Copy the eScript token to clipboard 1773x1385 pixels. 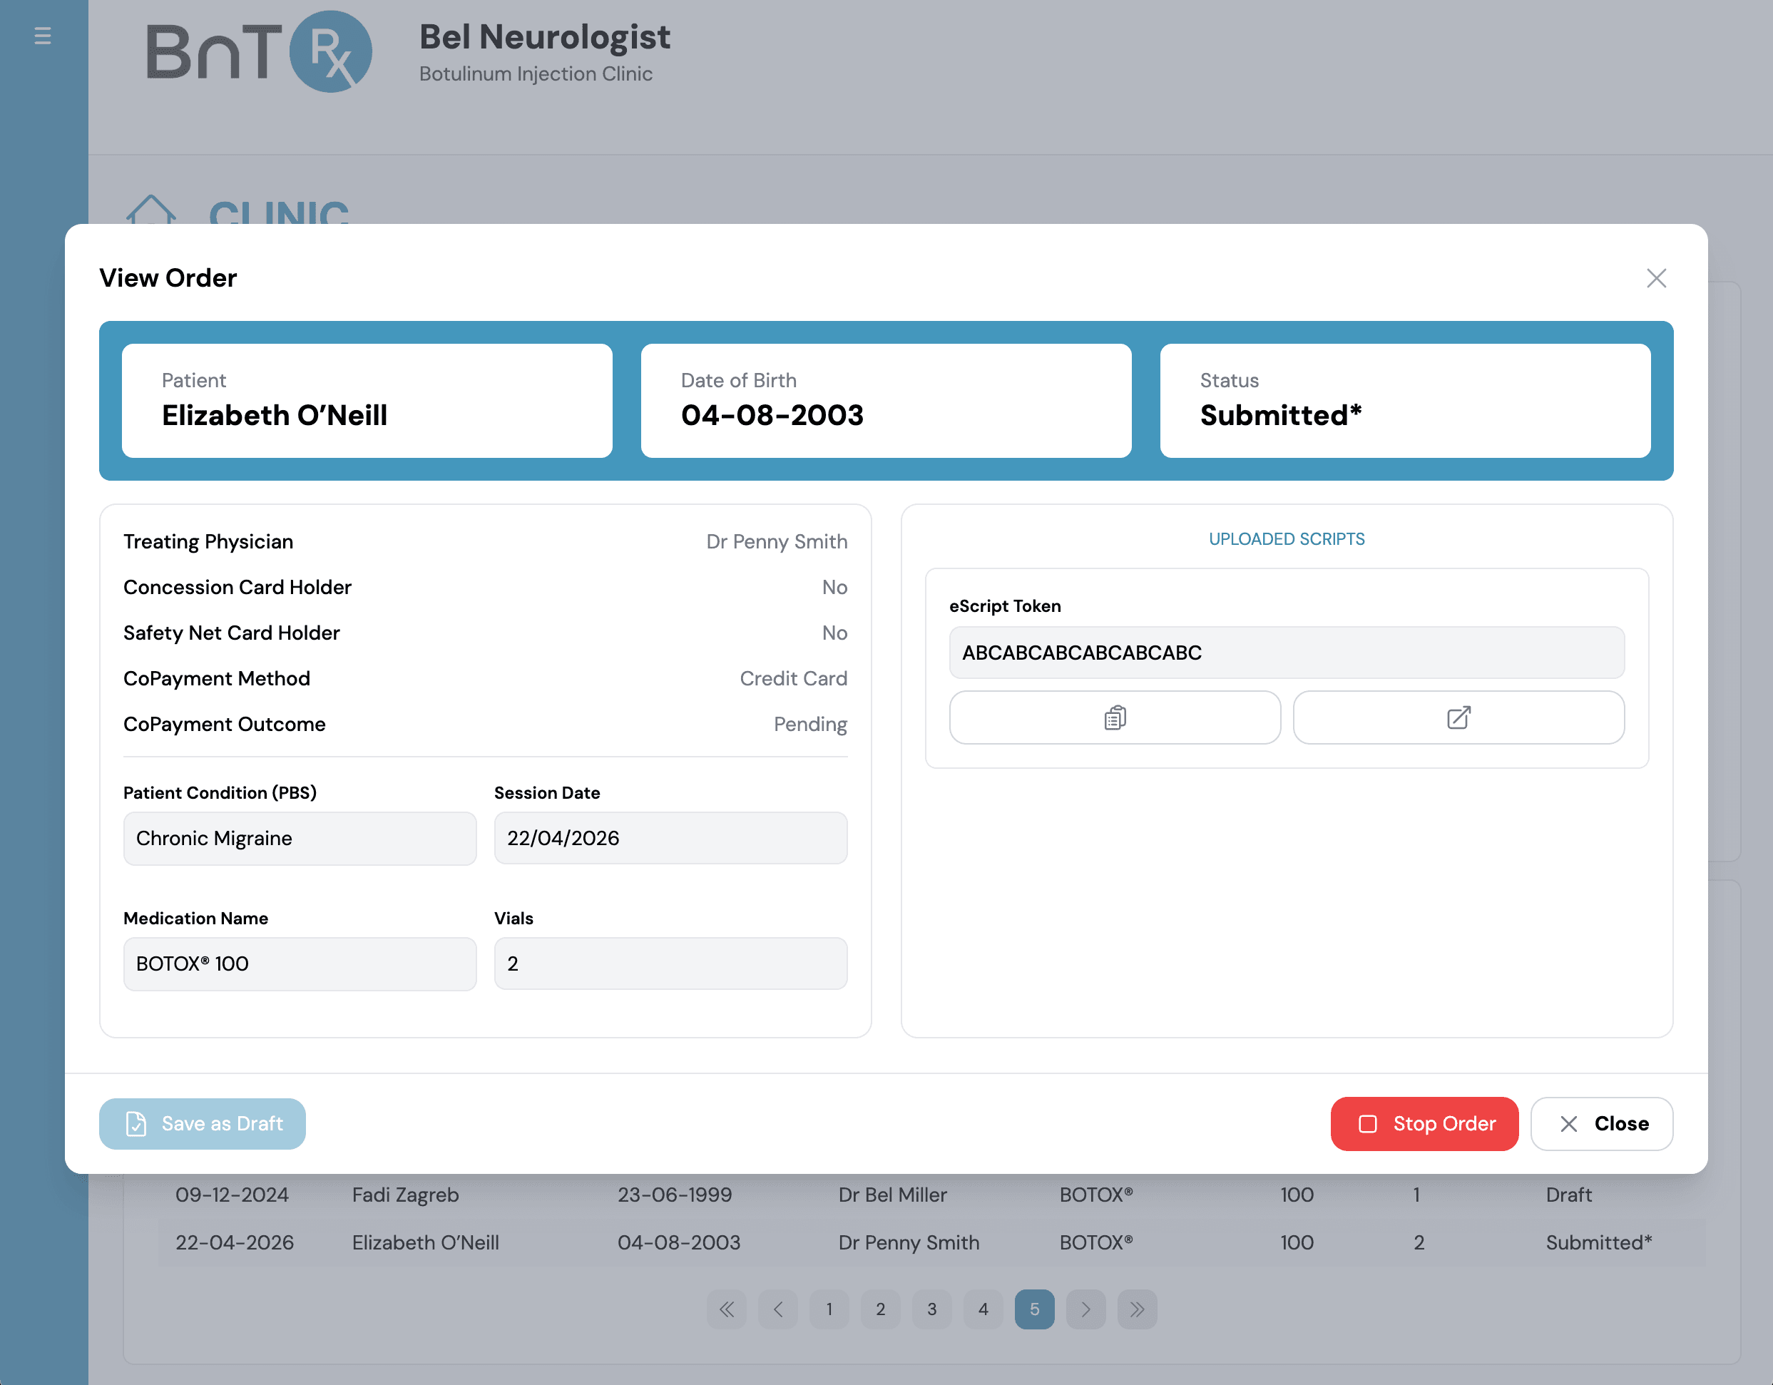1115,717
